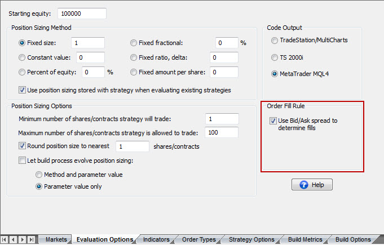Click the maximum shares/contracts input field

pos(222,132)
